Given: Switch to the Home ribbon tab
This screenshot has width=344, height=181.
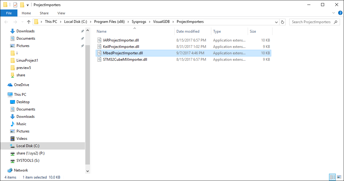Looking at the screenshot, I should (x=26, y=13).
